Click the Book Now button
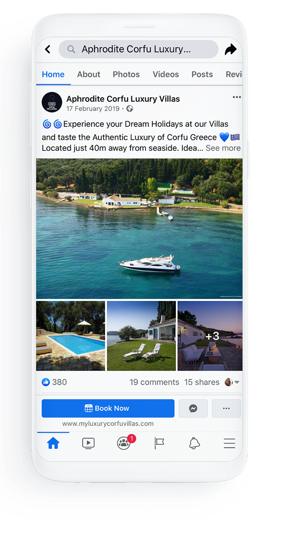This screenshot has height=554, width=299. 108,409
